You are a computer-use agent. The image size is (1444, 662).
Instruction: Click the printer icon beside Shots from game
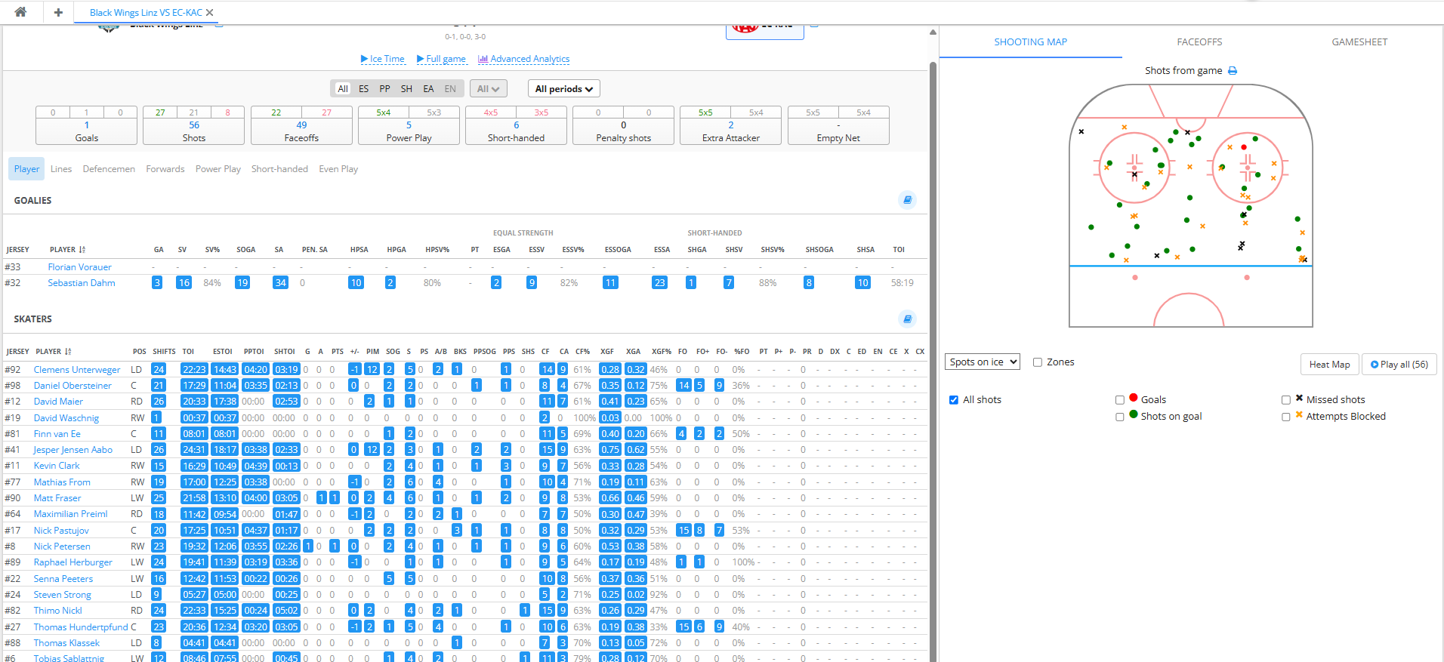click(x=1233, y=71)
